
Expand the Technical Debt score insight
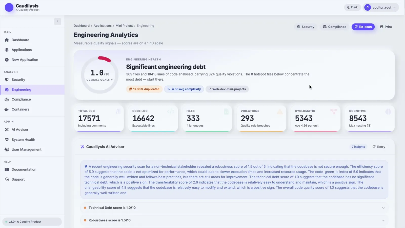234,208
